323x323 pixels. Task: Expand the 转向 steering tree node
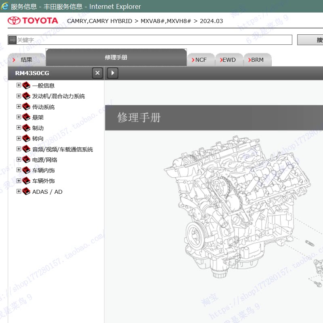19,138
